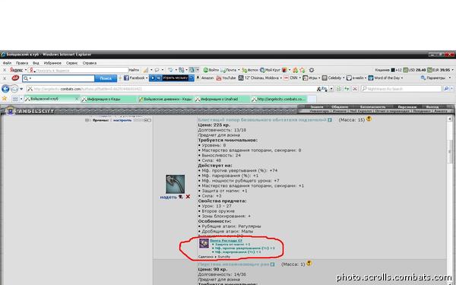
Task: Click the Nigma search box
Action: (401, 89)
